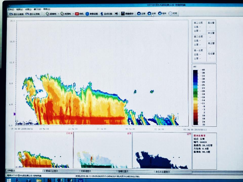Jump to latest data with 最新

click(x=162, y=14)
